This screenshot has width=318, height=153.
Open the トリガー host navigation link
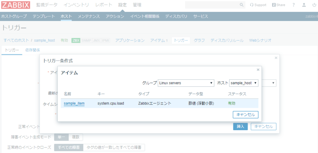point(181,41)
